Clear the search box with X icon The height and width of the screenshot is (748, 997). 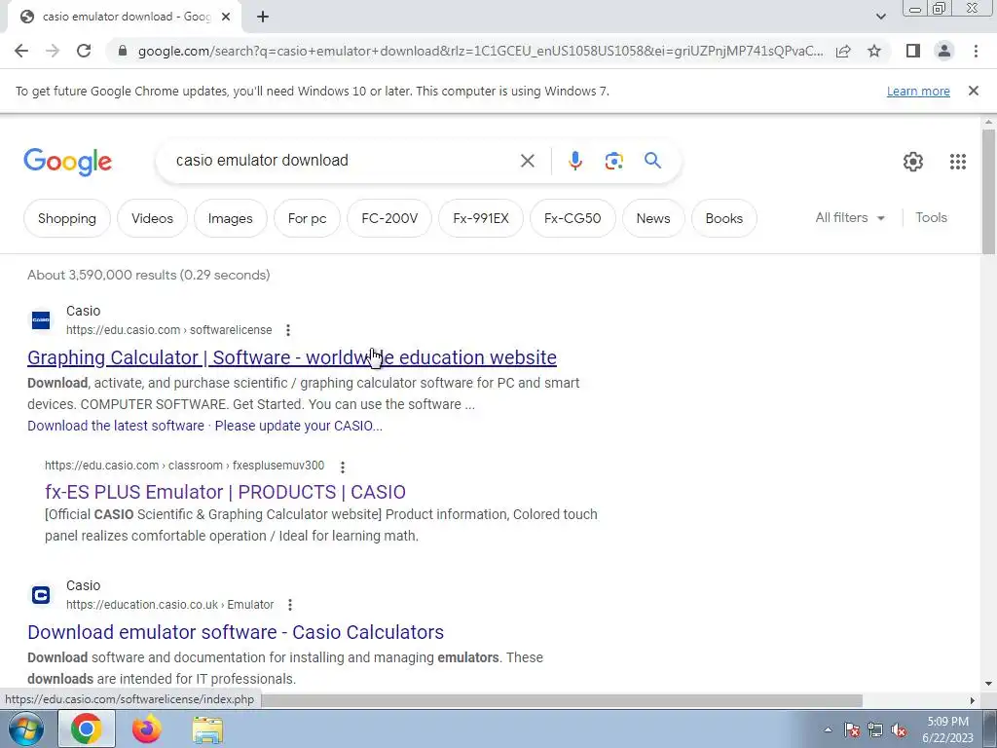(527, 161)
